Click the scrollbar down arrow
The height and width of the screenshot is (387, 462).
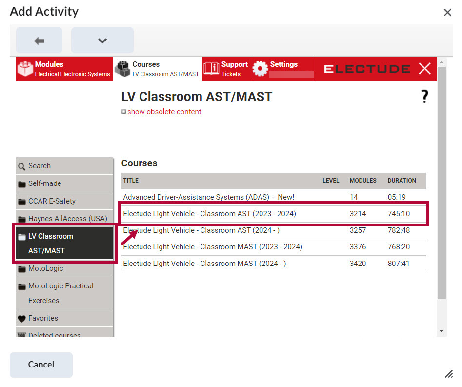[442, 331]
